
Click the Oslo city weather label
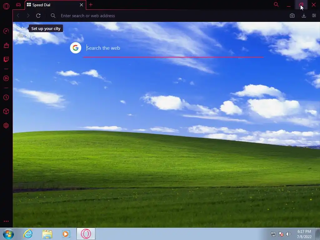point(21,28)
